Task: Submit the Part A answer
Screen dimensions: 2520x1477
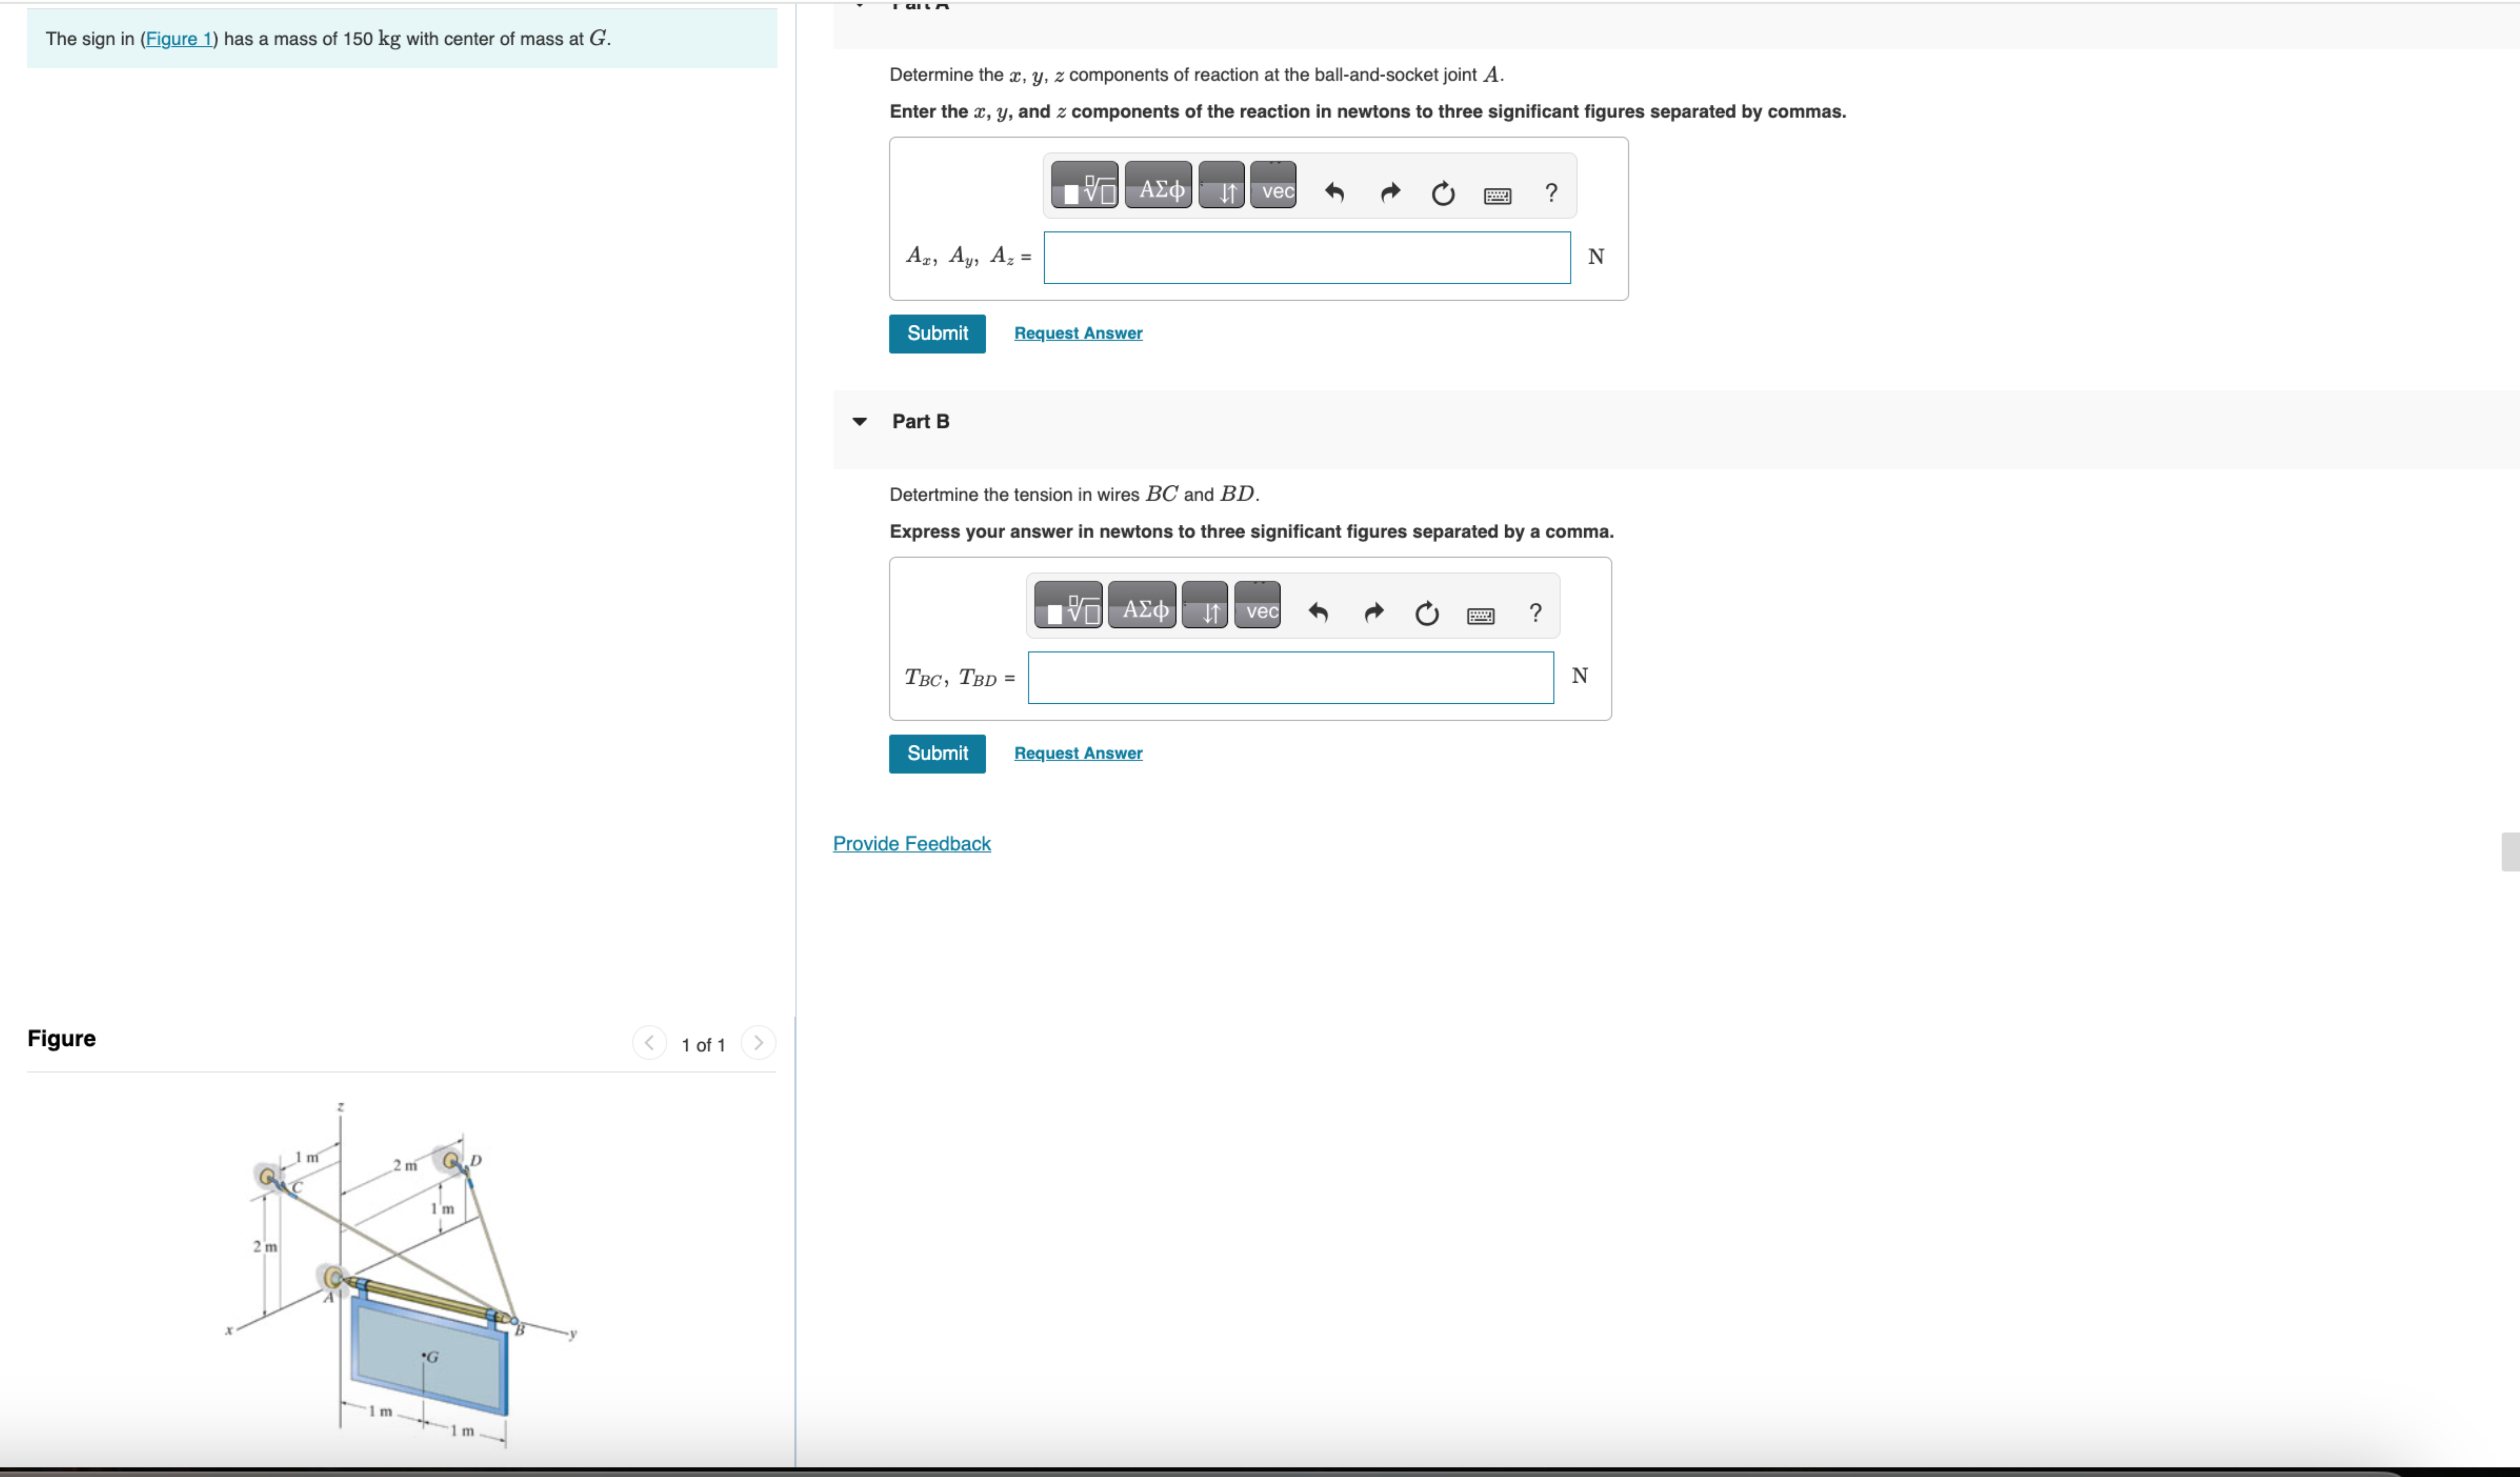Action: coord(936,333)
